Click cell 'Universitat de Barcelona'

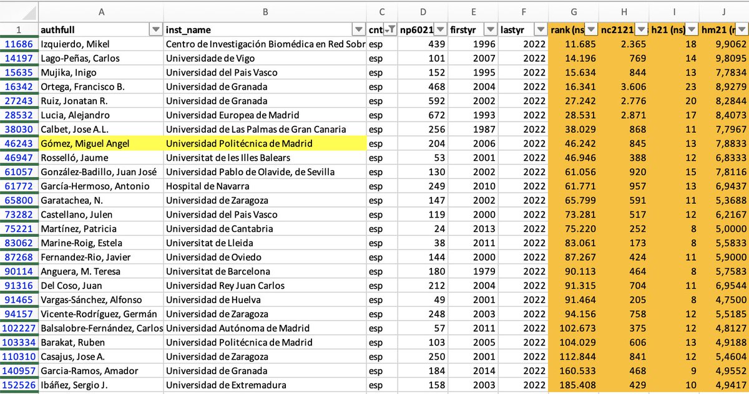coord(265,271)
